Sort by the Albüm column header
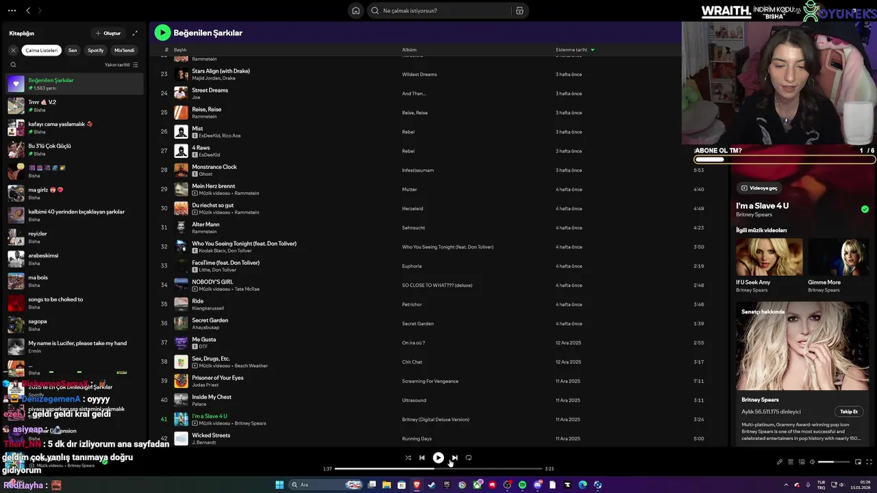 pyautogui.click(x=409, y=50)
